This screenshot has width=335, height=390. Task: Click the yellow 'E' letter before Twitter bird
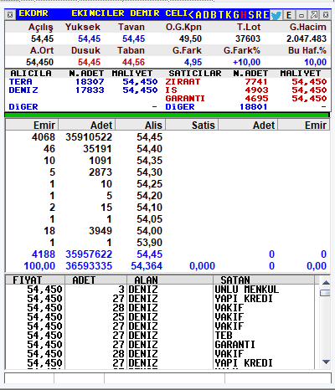266,14
